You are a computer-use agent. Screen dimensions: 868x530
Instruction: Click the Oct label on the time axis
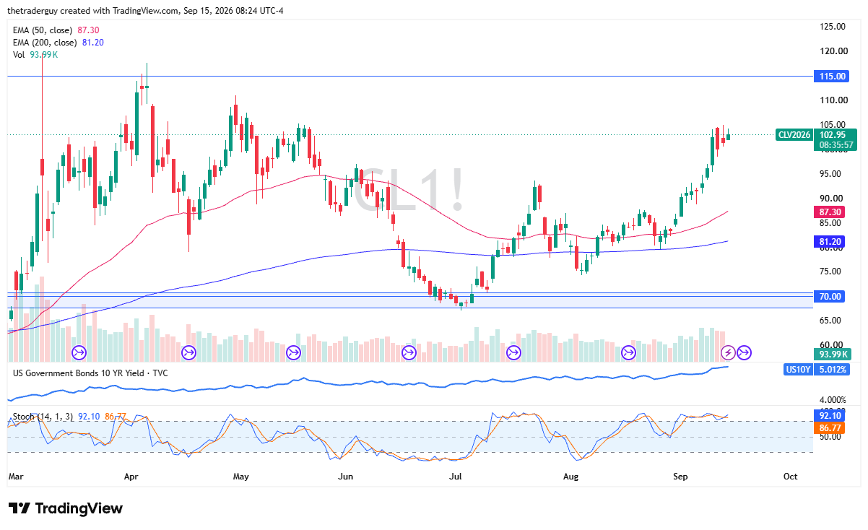(791, 477)
